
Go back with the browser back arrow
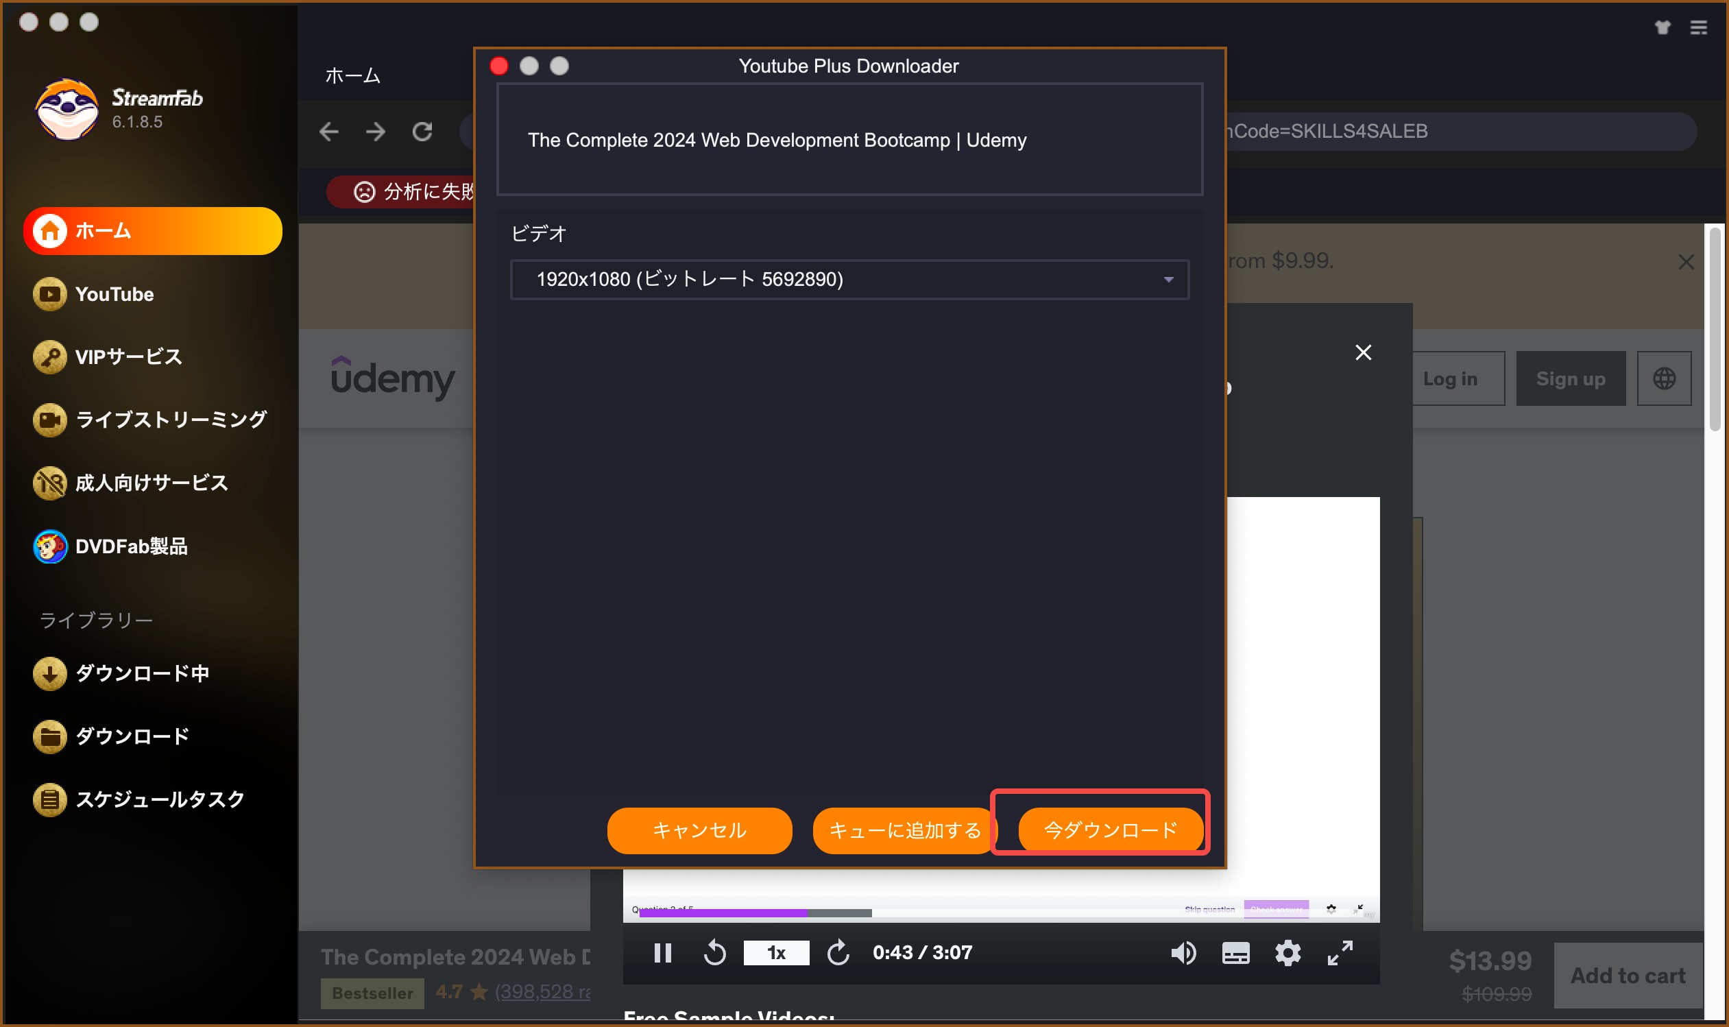pyautogui.click(x=328, y=132)
